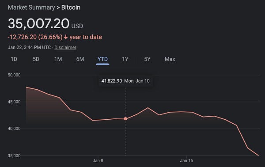
Task: Choose the Max range tab
Action: click(x=170, y=59)
